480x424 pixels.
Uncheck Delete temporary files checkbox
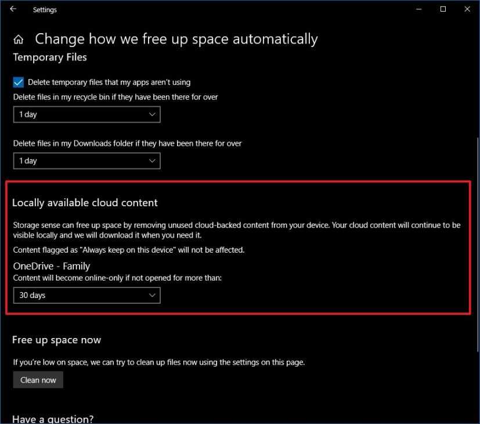coord(19,82)
